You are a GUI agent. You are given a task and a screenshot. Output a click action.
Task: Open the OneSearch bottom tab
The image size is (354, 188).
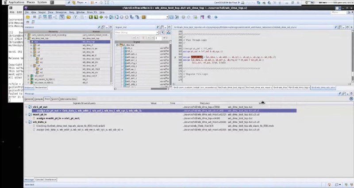point(50,180)
